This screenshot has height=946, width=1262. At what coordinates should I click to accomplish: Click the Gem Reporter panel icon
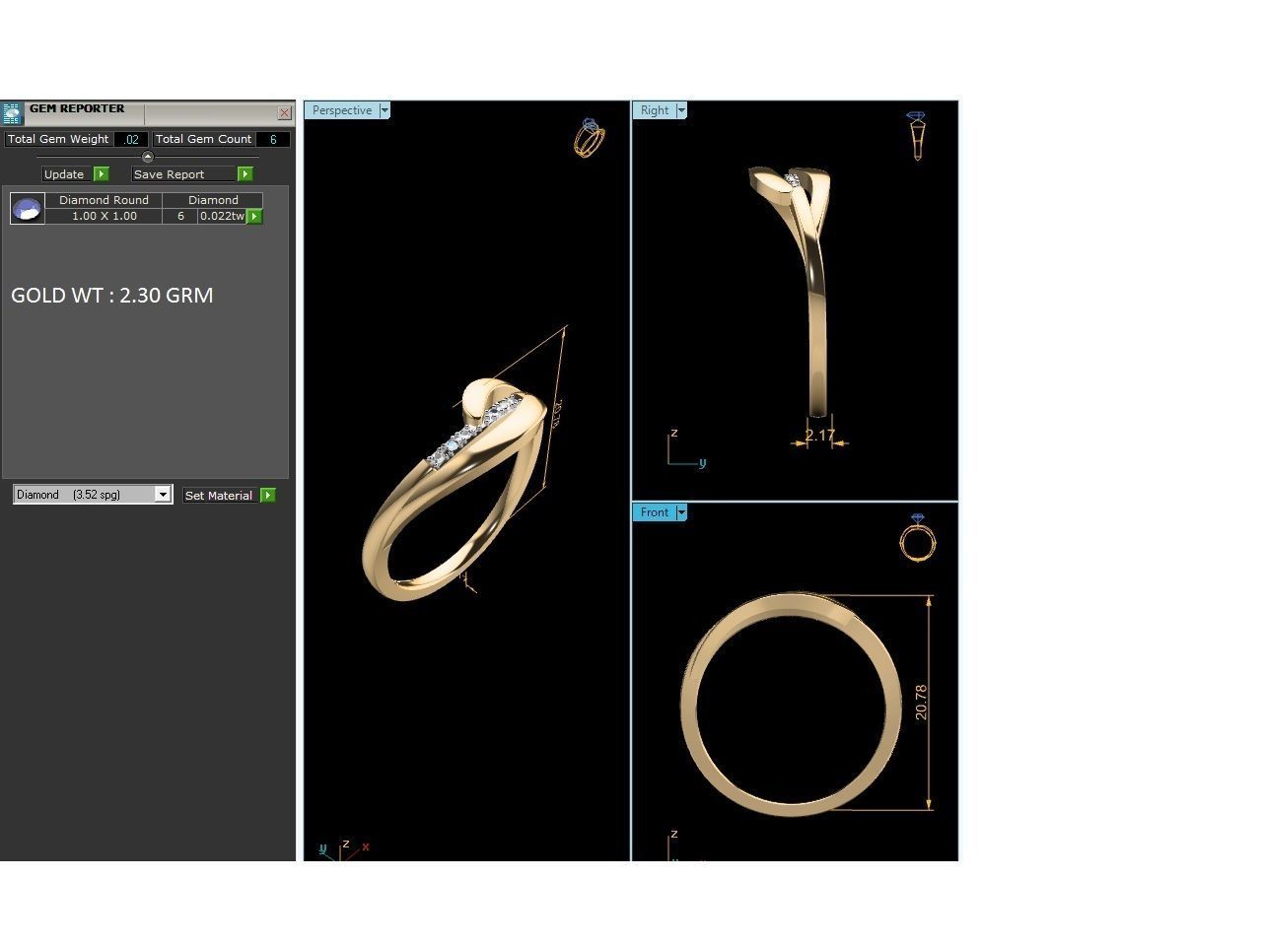[x=12, y=113]
